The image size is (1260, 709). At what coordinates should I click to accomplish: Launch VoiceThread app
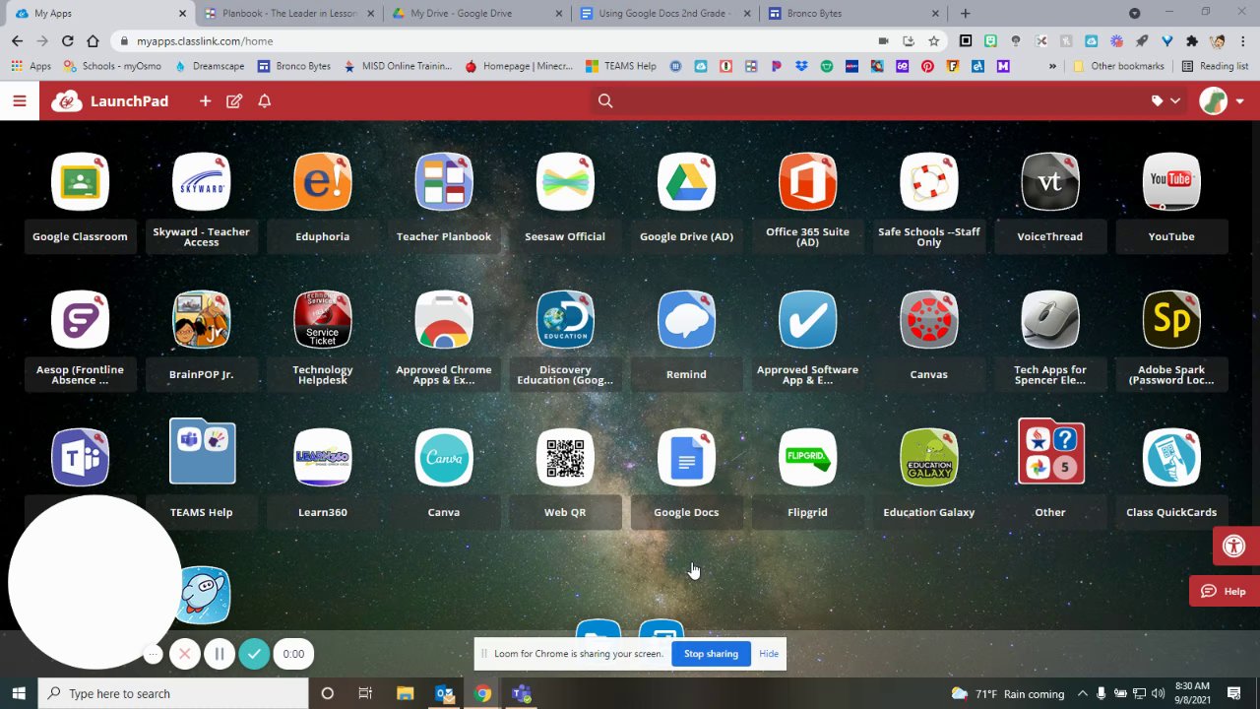coord(1050,181)
